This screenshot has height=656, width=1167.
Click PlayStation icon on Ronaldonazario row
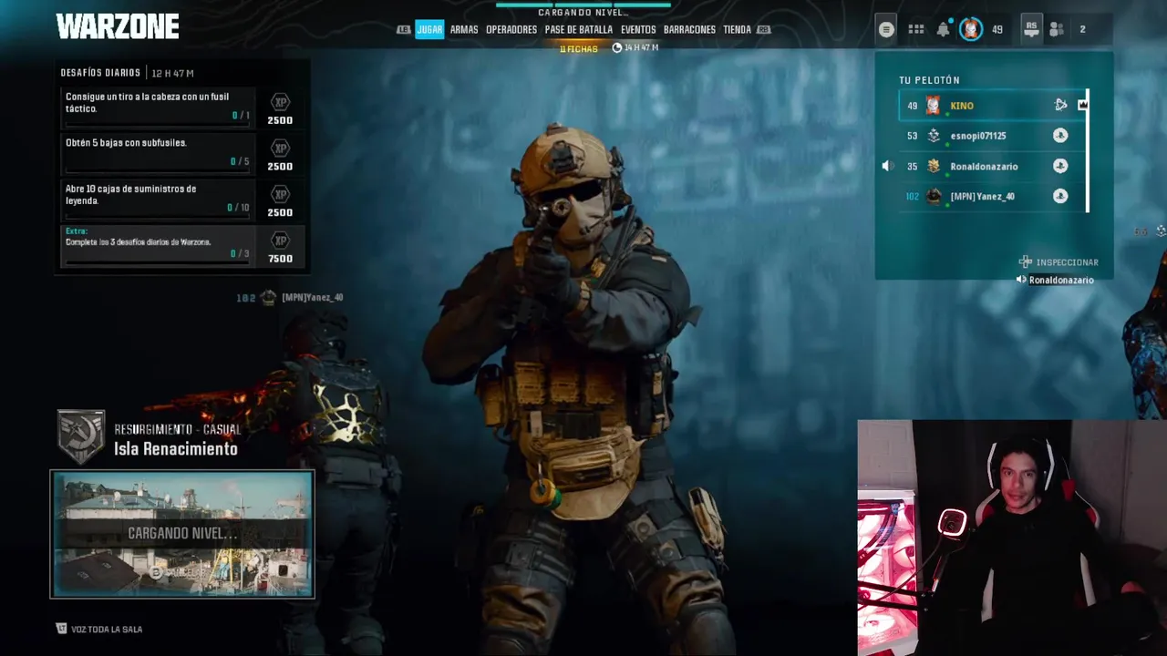click(1060, 166)
